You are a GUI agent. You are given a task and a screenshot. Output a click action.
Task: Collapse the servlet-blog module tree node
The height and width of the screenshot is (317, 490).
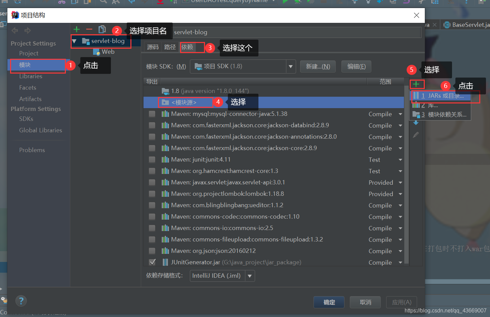(74, 41)
